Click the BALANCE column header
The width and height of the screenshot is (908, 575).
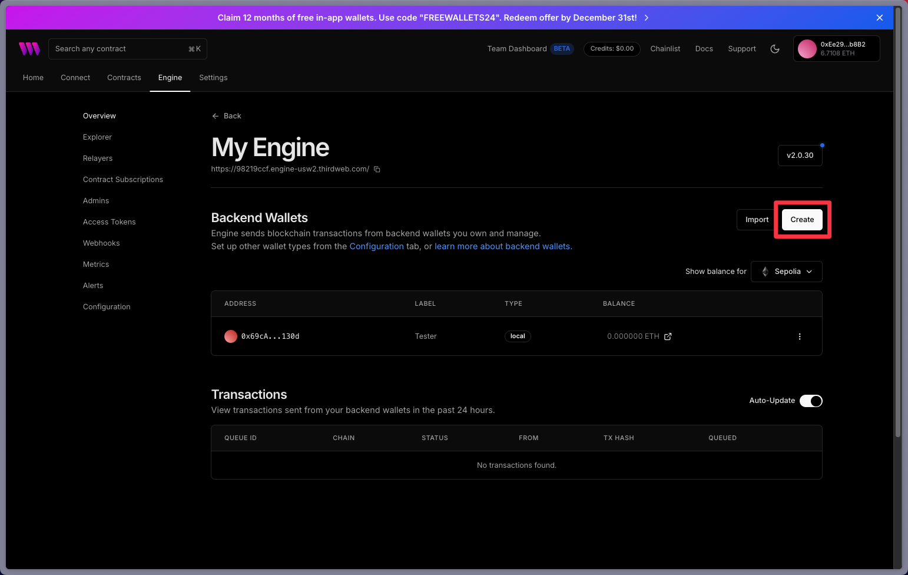619,304
